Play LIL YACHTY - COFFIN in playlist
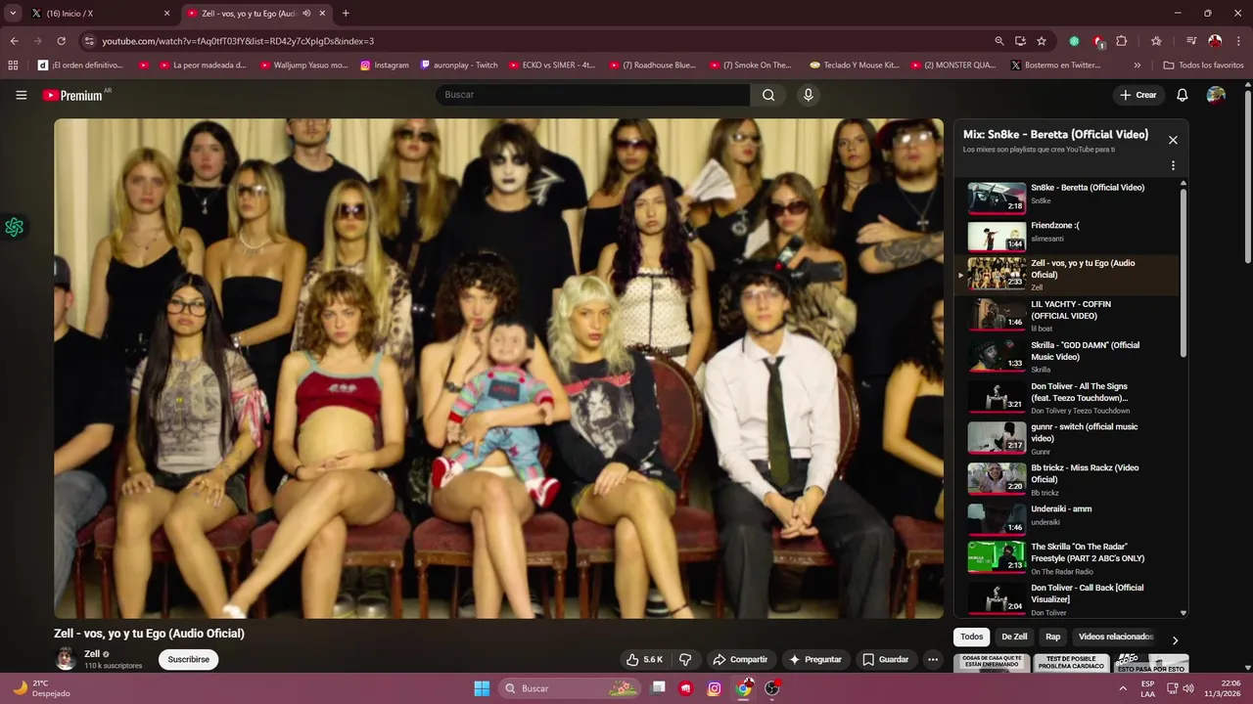The width and height of the screenshot is (1253, 704). click(x=1067, y=315)
